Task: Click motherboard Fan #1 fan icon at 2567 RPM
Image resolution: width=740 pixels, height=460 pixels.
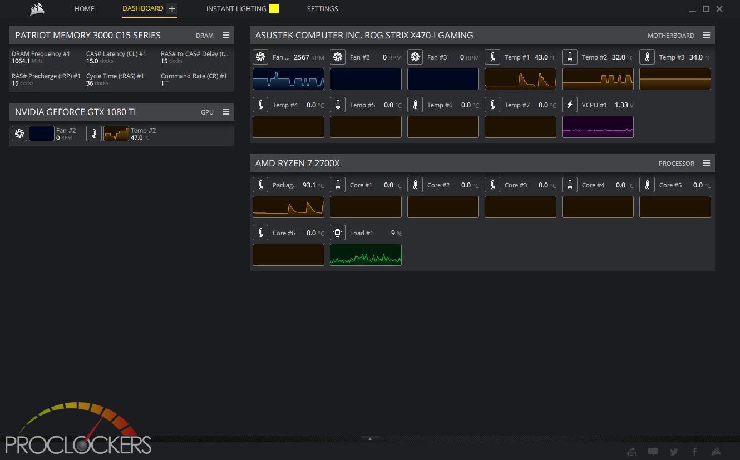Action: click(260, 57)
